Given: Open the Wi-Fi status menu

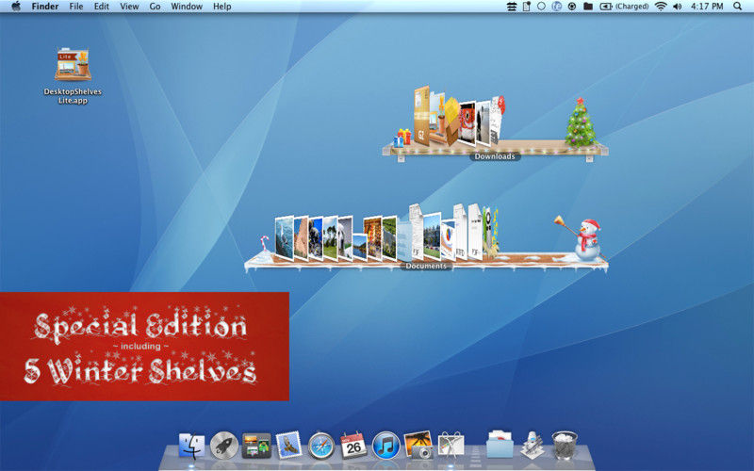Looking at the screenshot, I should [662, 7].
